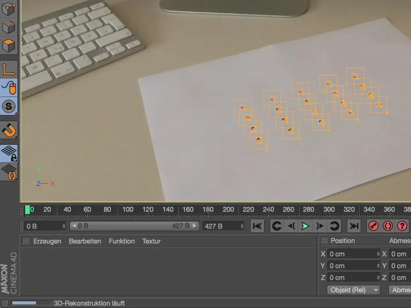Click the size X field next to Position X
411x308 pixels.
coord(400,254)
